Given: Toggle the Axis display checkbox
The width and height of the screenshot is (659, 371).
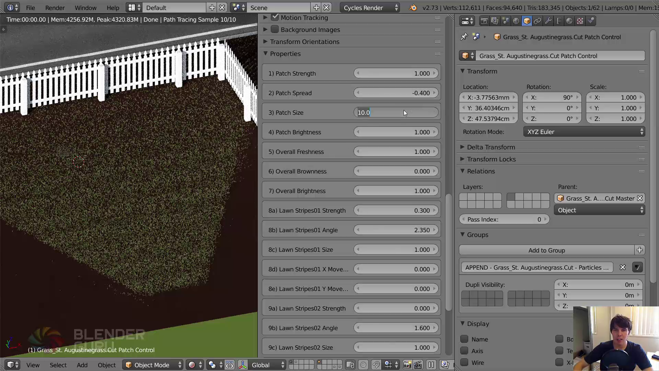Looking at the screenshot, I should [x=464, y=351].
